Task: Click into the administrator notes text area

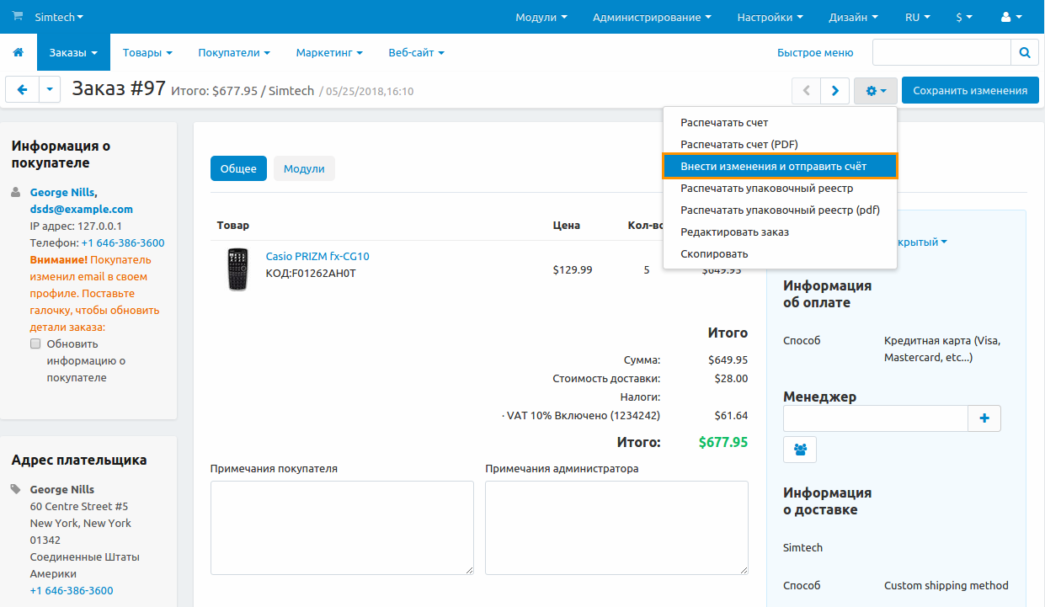Action: tap(616, 528)
